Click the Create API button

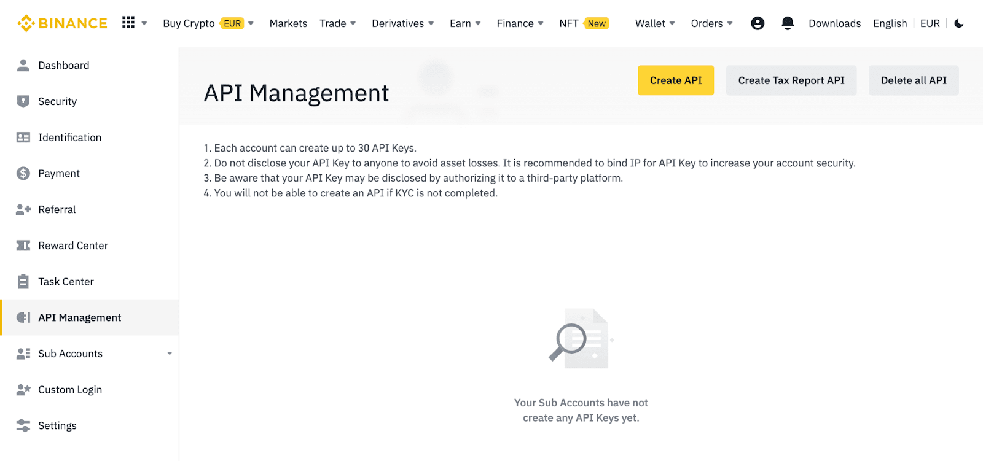click(x=676, y=80)
